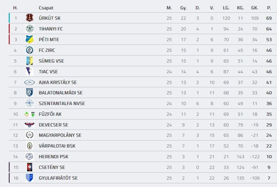Open the Magyarpolány SE team page
The image size is (277, 187).
pos(60,135)
